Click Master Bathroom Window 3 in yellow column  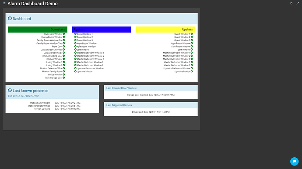[x=177, y=59]
